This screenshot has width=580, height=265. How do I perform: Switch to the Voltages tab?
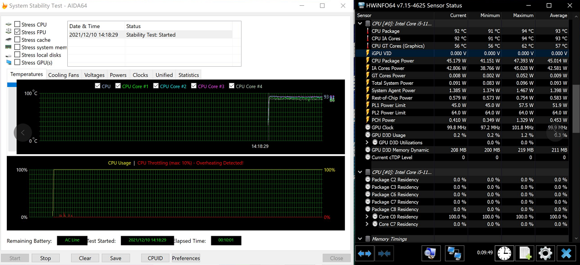pyautogui.click(x=94, y=75)
